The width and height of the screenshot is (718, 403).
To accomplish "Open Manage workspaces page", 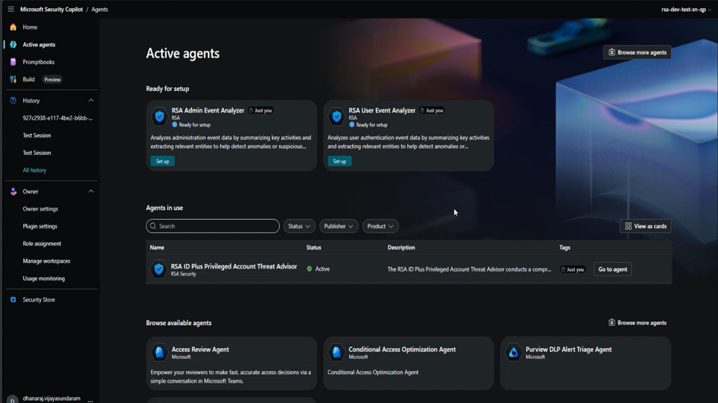I will coord(47,261).
